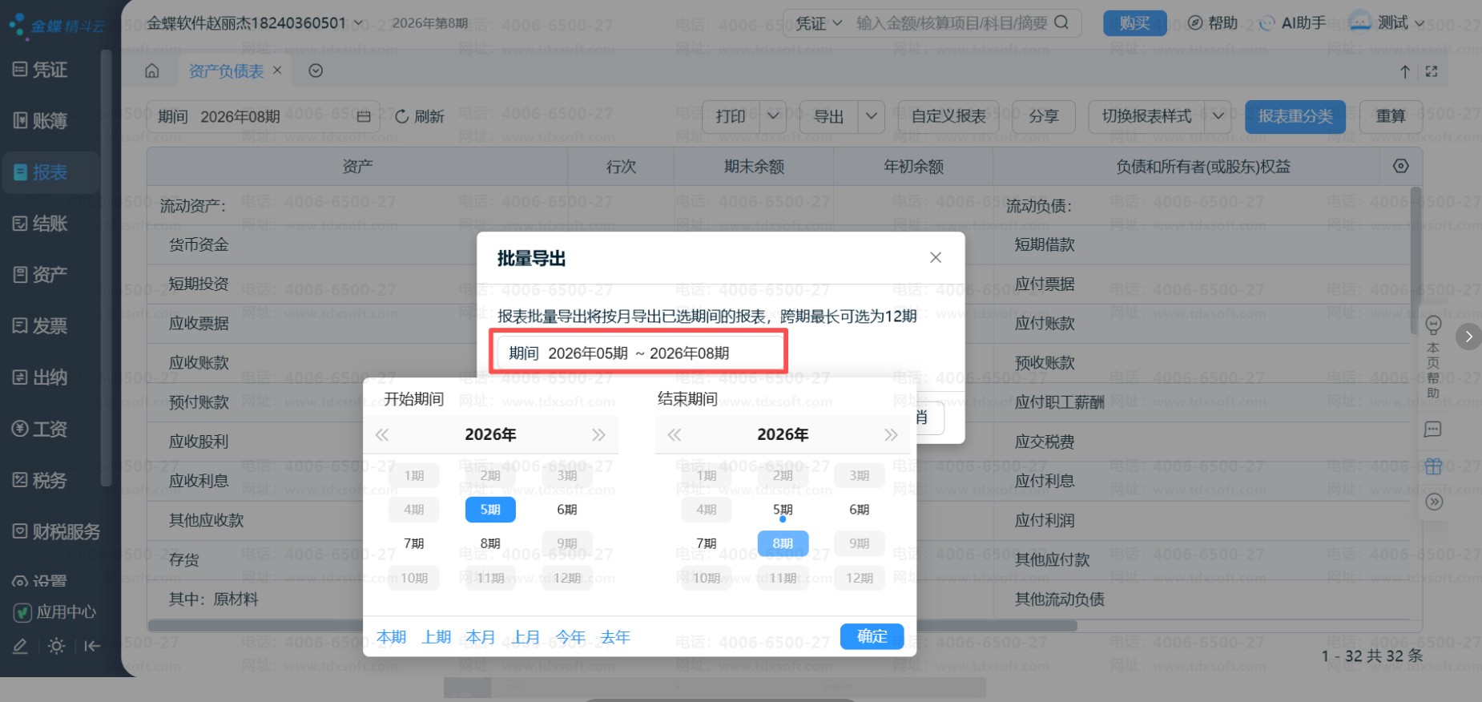The height and width of the screenshot is (702, 1482).
Task: Go to previous year in 开始期间
Action: click(382, 435)
